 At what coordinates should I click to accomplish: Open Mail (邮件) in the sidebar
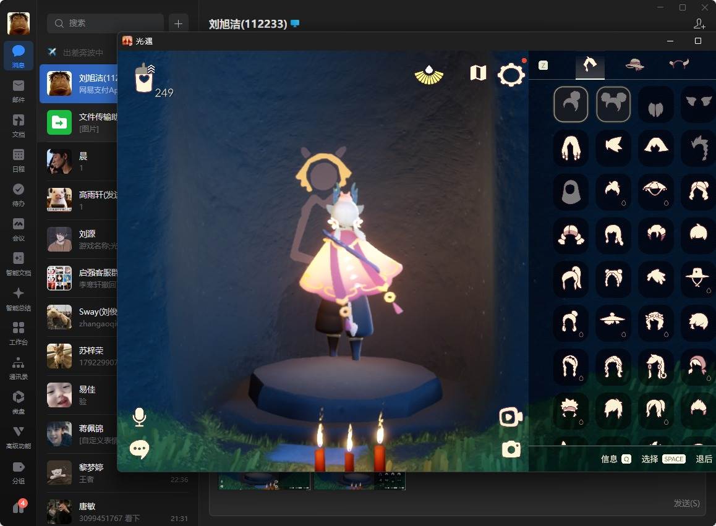tap(19, 90)
